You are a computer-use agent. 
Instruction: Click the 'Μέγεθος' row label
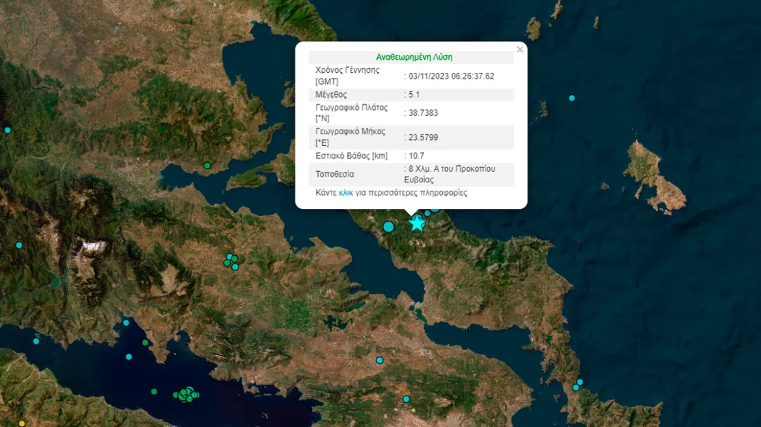coord(331,94)
